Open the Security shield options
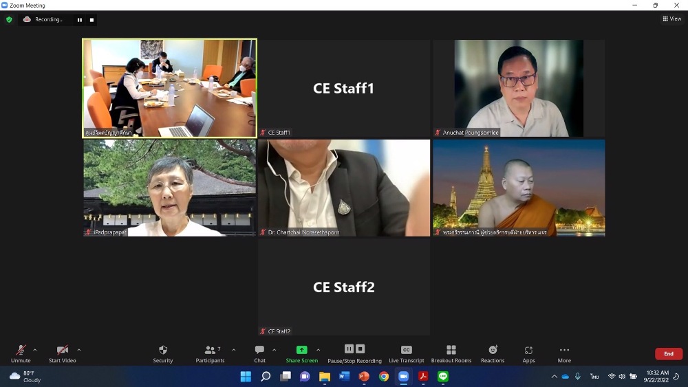The image size is (688, 387). click(x=163, y=353)
